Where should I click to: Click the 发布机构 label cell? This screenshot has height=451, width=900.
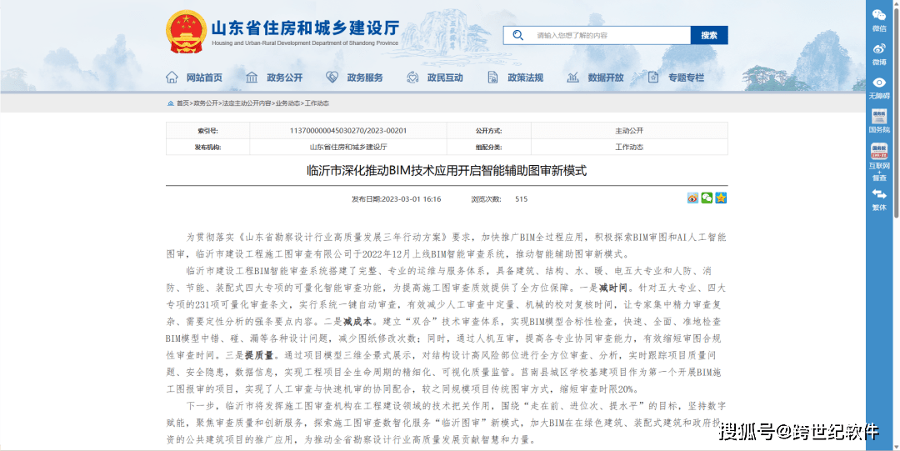[x=207, y=147]
